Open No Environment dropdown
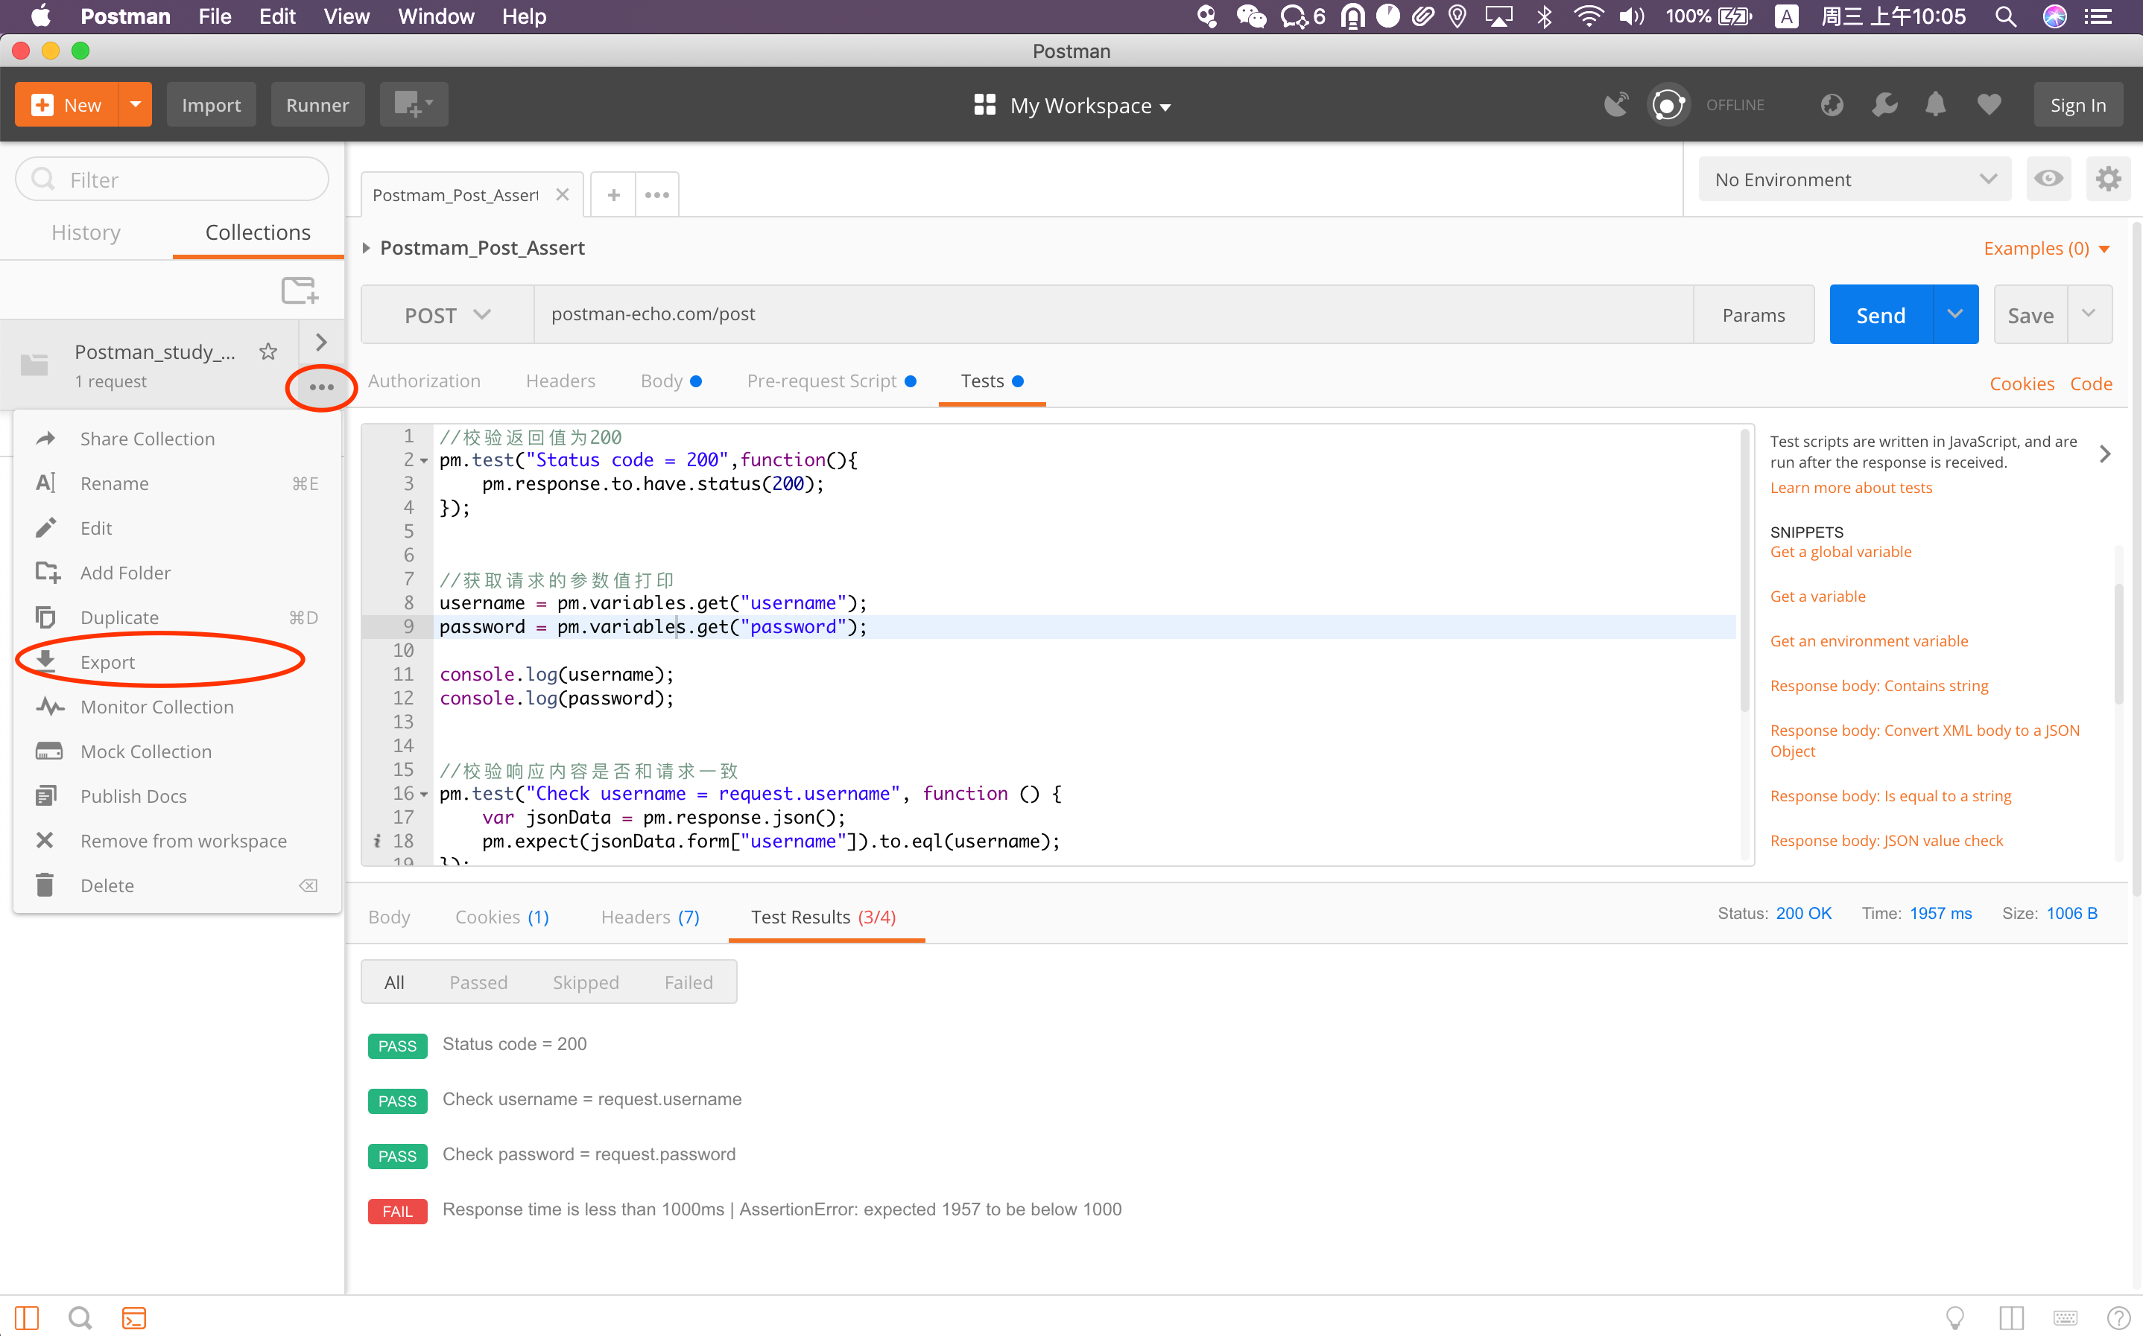The height and width of the screenshot is (1336, 2143). (x=1855, y=179)
